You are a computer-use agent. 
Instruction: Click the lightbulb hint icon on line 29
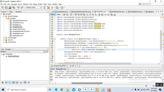[52, 50]
